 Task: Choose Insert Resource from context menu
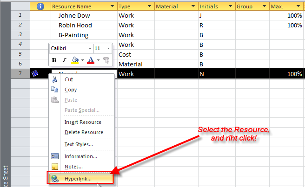[82, 122]
